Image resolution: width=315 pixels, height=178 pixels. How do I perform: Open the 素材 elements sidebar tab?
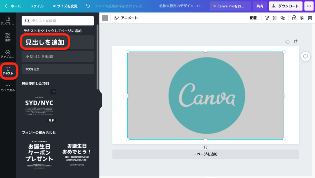(8, 37)
